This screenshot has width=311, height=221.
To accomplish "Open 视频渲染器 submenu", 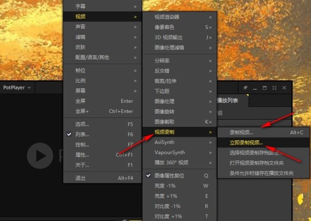I will click(x=179, y=17).
